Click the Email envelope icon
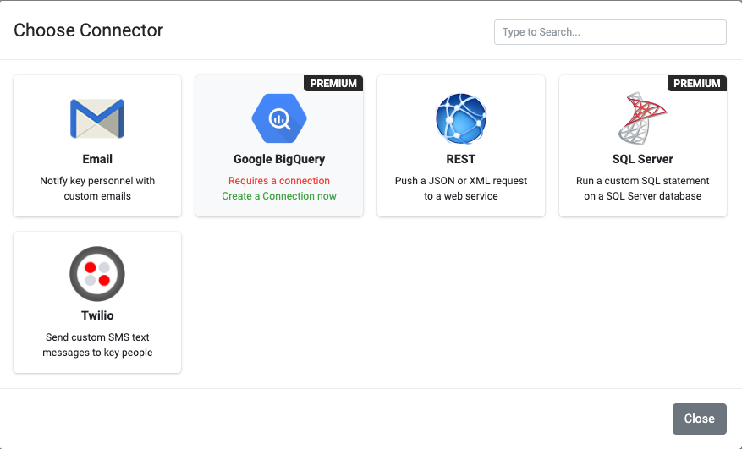The image size is (742, 449). [97, 118]
